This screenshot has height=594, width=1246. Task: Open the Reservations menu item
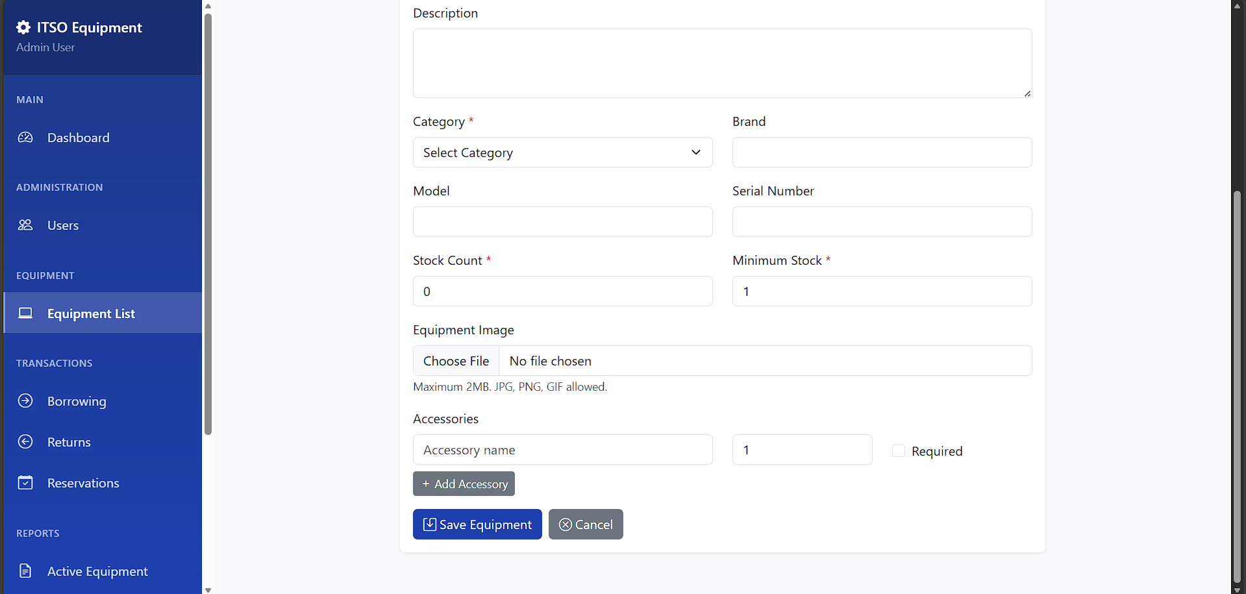83,483
